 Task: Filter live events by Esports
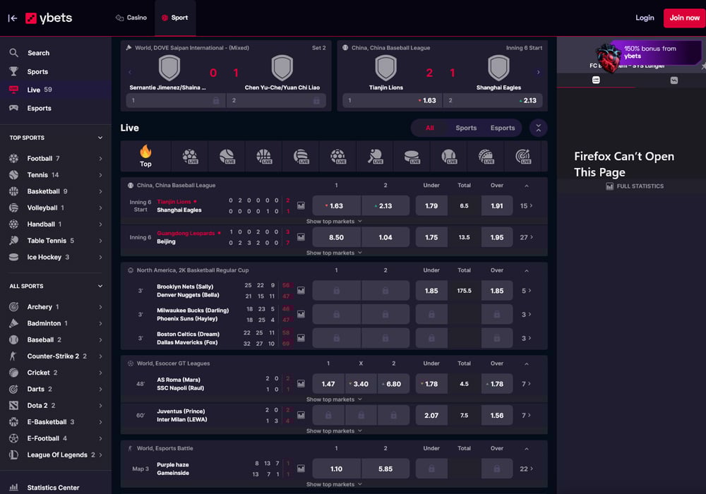(x=503, y=128)
